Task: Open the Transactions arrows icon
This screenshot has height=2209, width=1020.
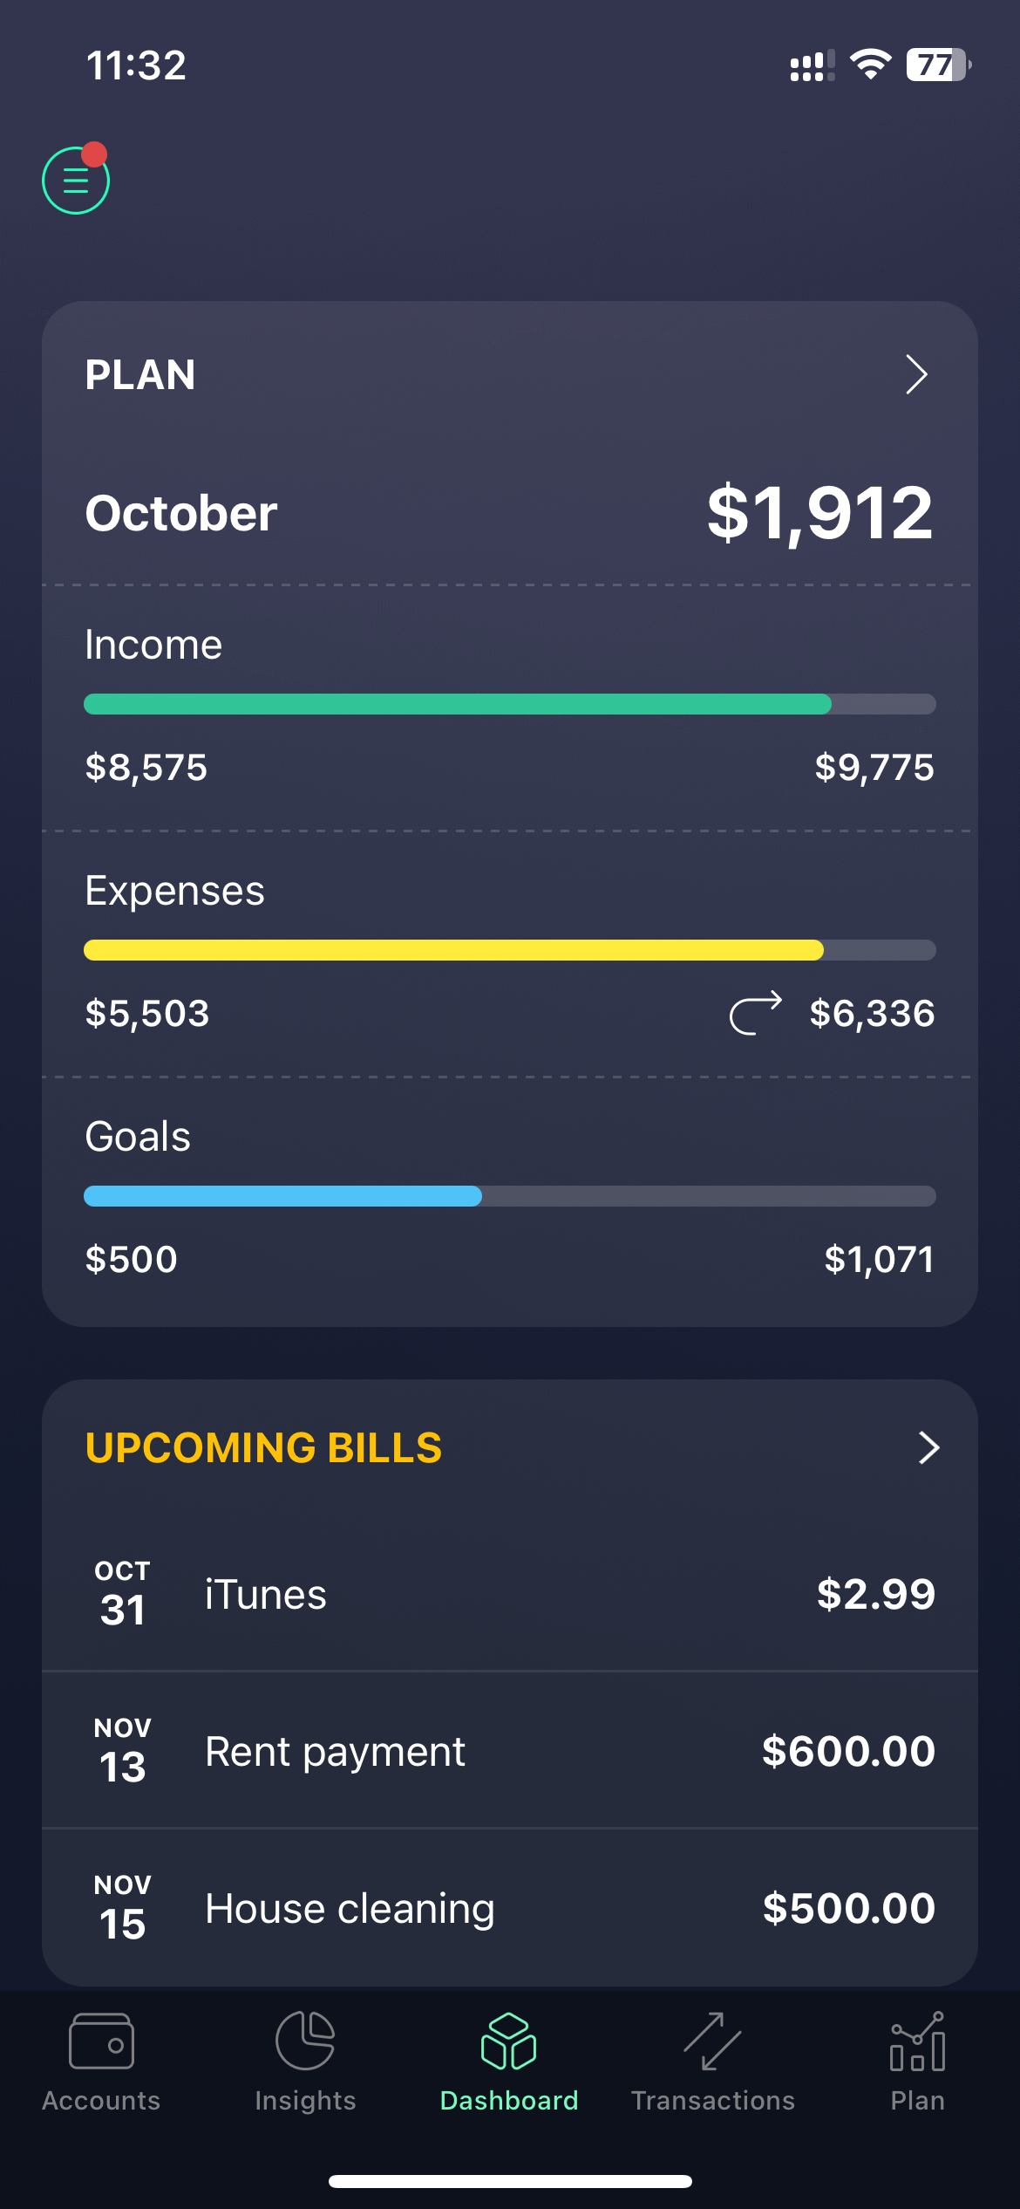Action: 712,2041
